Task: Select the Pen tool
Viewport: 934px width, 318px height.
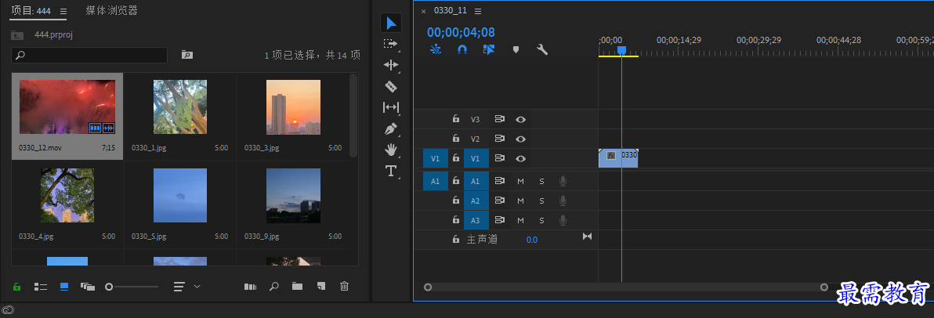Action: [x=391, y=128]
